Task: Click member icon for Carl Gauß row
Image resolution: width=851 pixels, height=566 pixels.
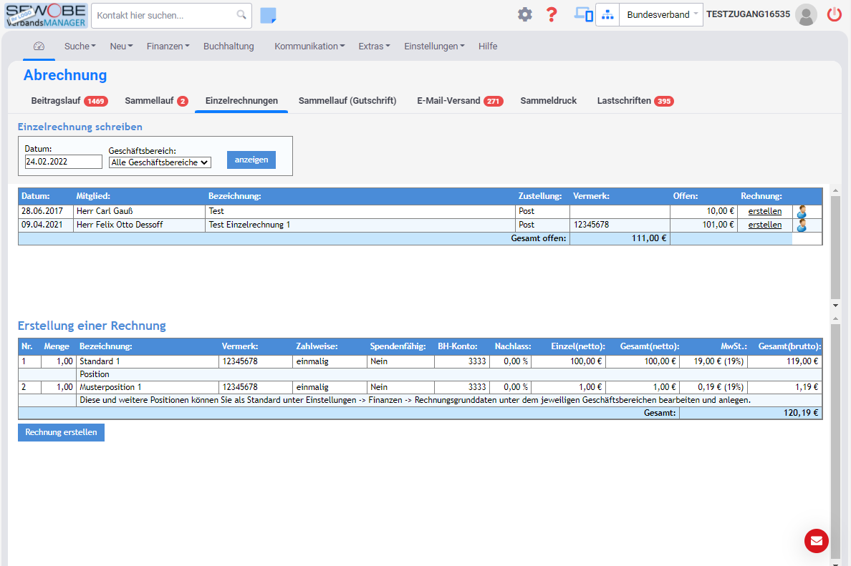Action: click(x=802, y=212)
